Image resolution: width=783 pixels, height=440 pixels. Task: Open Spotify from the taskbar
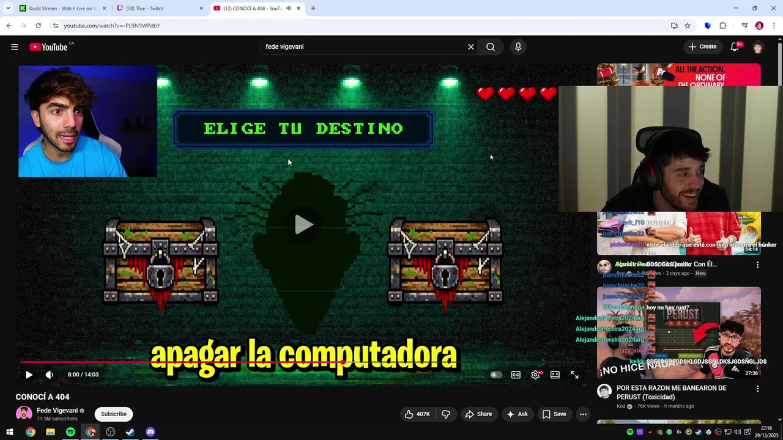click(70, 432)
